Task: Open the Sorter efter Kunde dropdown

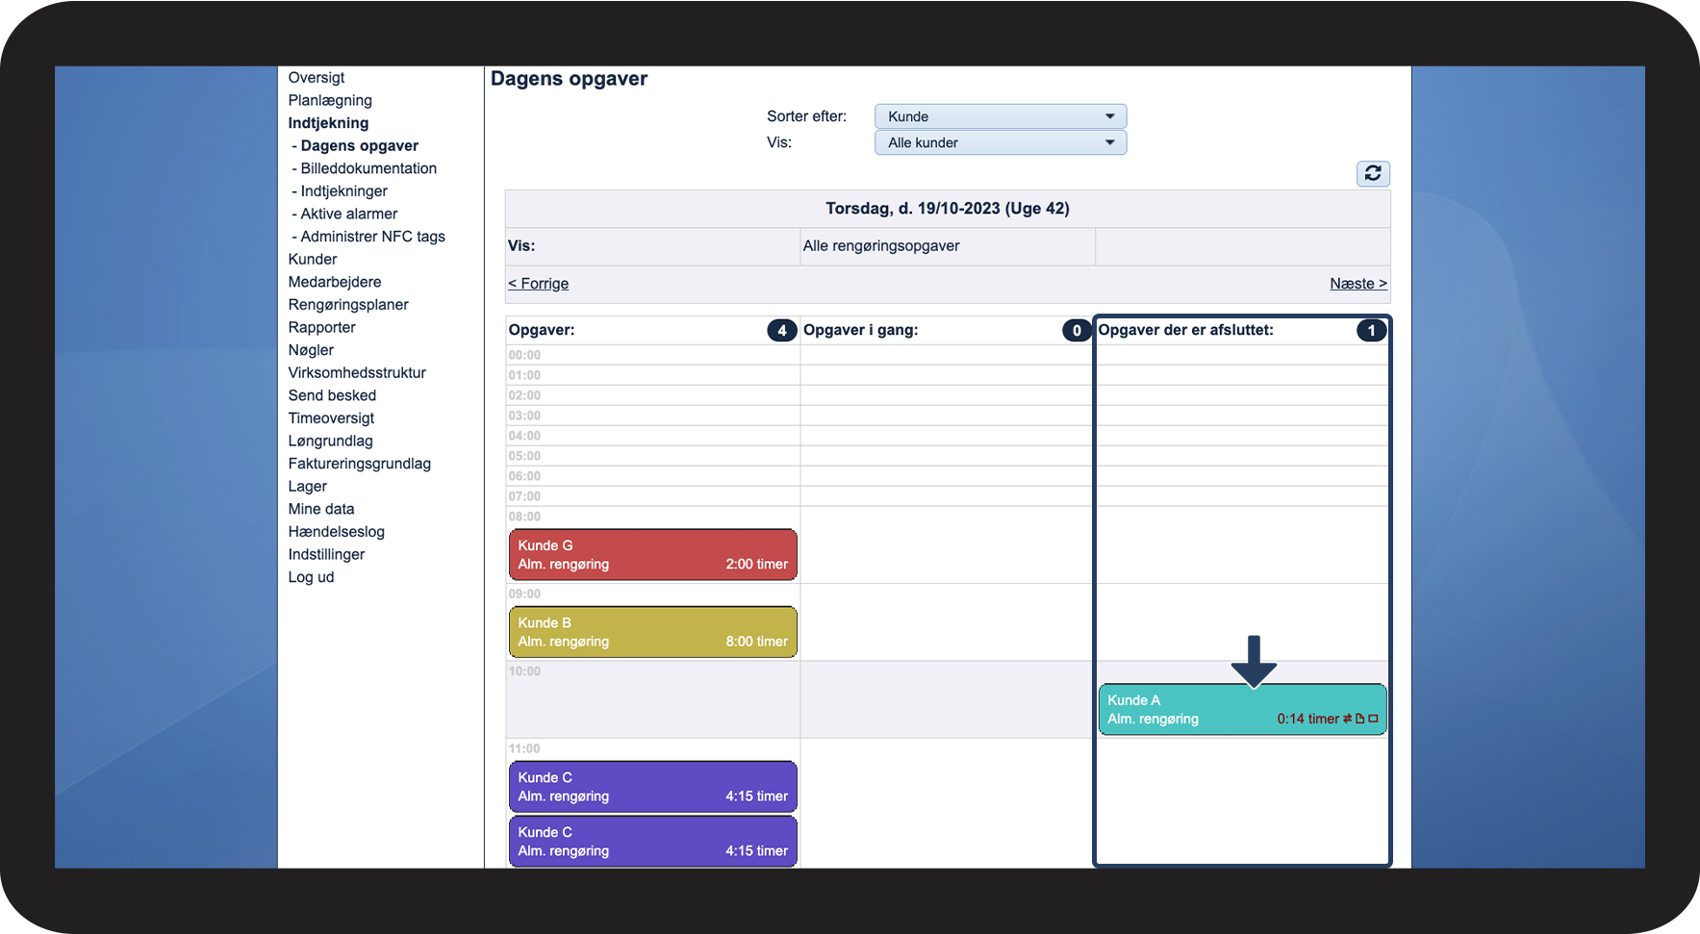Action: coord(1001,116)
